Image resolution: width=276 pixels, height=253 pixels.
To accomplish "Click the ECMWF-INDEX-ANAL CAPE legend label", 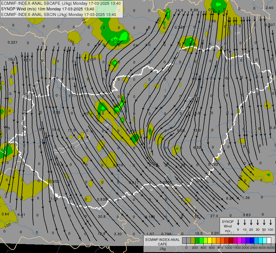I will [x=162, y=242].
